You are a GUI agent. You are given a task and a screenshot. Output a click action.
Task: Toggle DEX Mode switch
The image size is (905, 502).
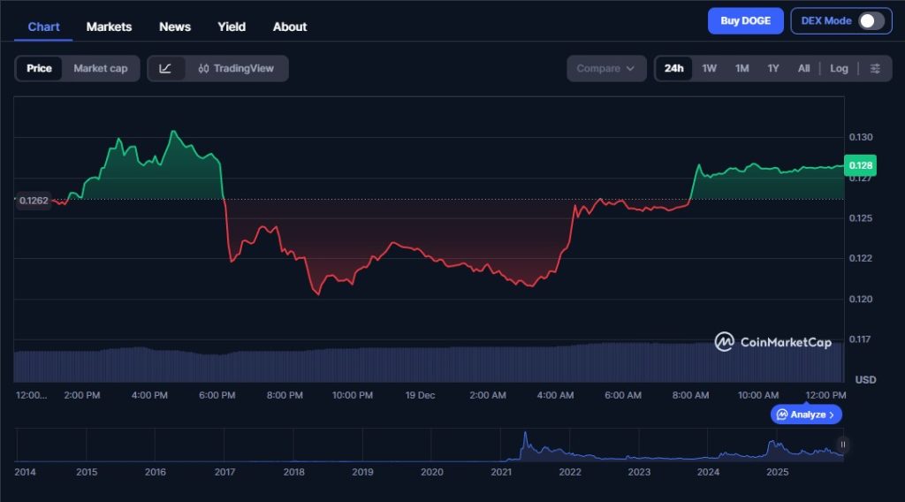871,21
